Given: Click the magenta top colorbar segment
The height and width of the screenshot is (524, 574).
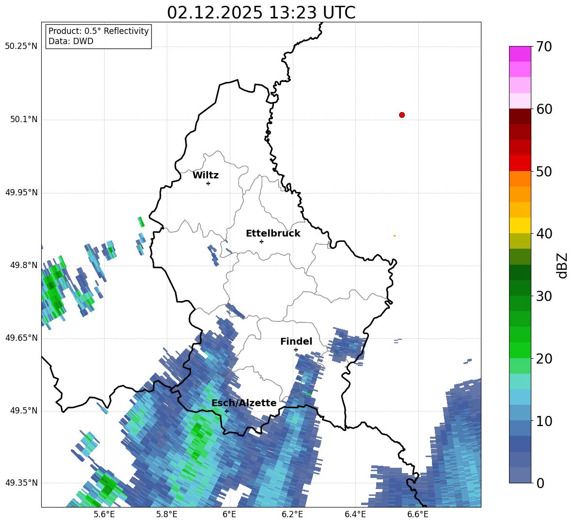Looking at the screenshot, I should pyautogui.click(x=520, y=54).
